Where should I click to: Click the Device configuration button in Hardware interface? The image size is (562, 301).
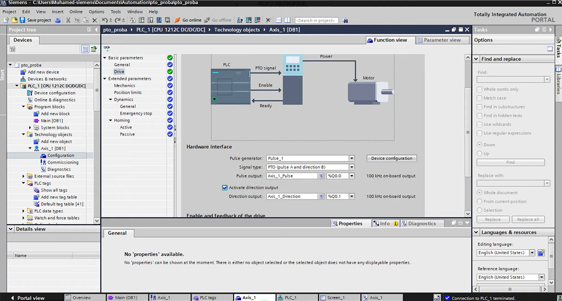pyautogui.click(x=392, y=158)
